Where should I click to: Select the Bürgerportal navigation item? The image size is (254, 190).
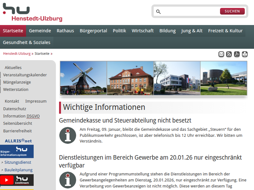(93, 31)
